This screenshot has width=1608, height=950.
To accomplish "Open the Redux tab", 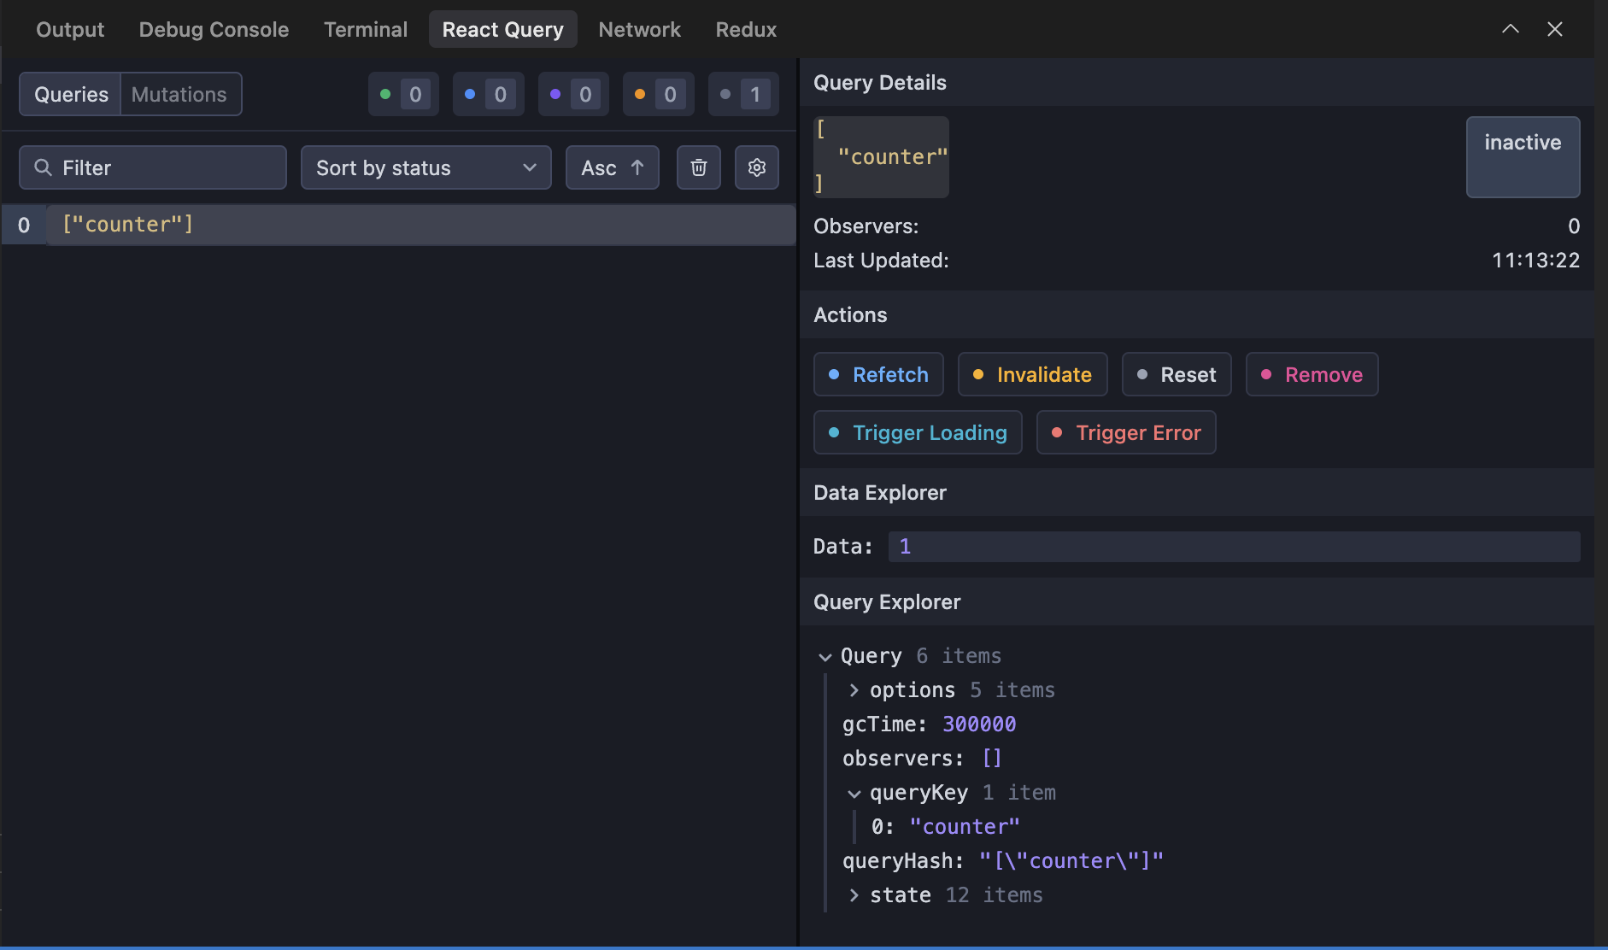I will tap(746, 29).
